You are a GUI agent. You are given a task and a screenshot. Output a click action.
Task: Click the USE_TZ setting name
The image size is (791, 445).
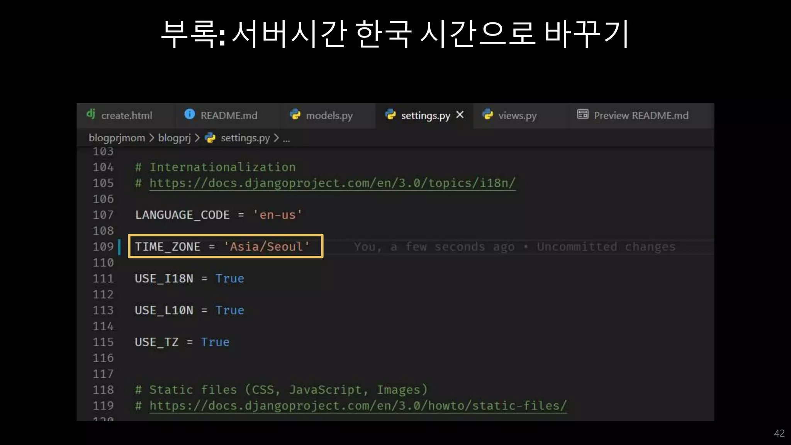[x=156, y=342]
